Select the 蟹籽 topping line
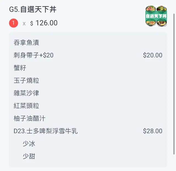 pyautogui.click(x=20, y=68)
